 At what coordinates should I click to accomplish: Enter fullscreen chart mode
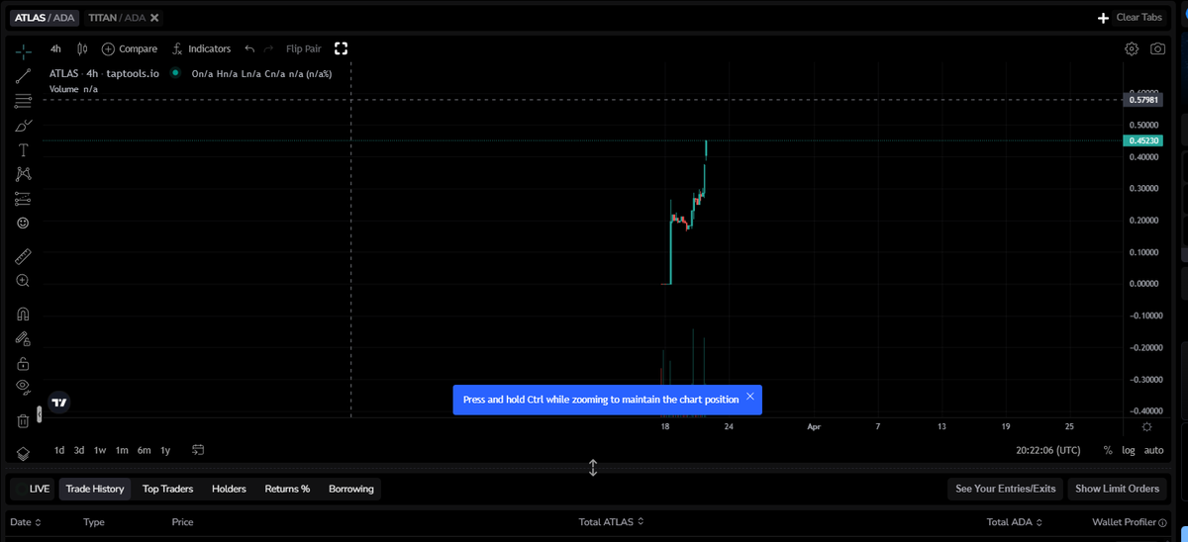click(341, 48)
